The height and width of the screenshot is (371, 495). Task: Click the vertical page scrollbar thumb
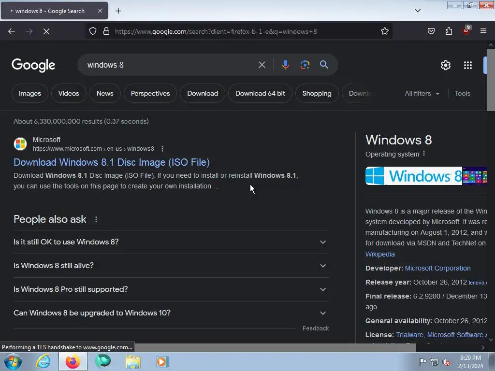pos(491,80)
